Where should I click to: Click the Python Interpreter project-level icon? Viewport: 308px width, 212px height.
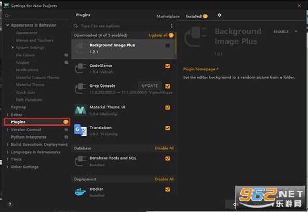[x=66, y=137]
